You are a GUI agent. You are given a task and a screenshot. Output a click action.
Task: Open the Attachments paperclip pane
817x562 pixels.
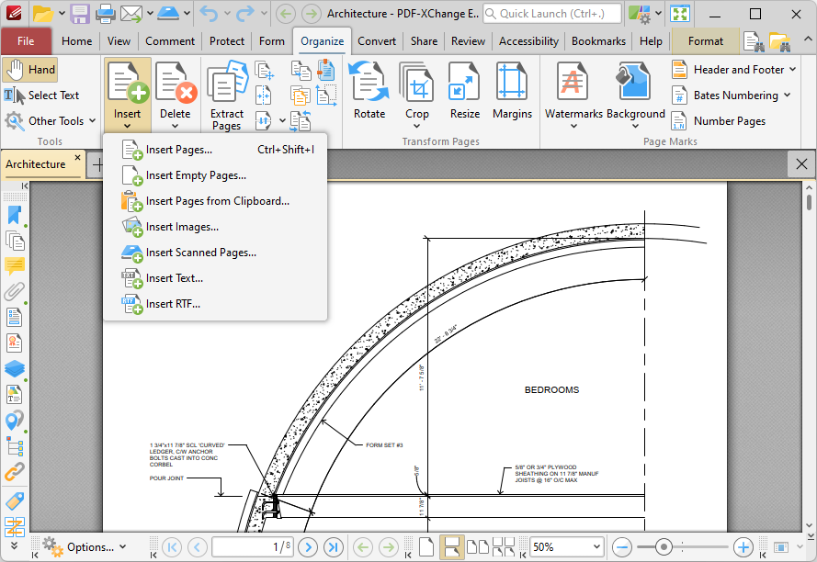point(15,292)
